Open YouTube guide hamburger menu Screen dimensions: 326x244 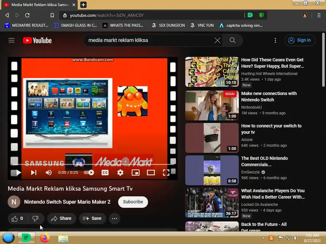(11, 40)
